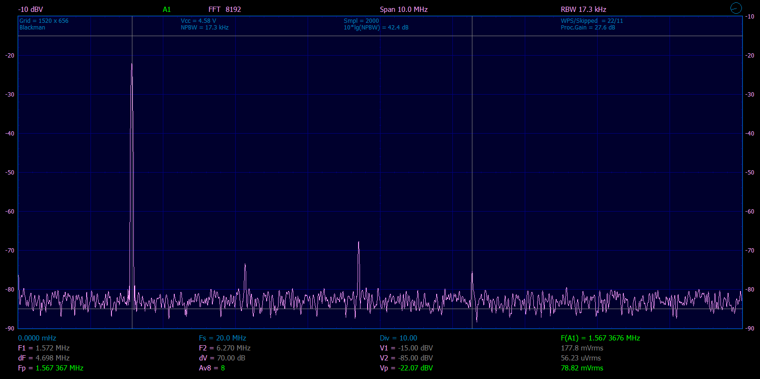
Task: Click the tip of the main spectral peak
Action: click(132, 64)
